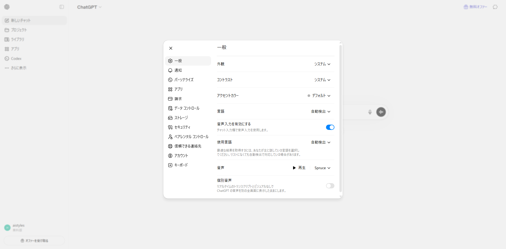Play the voice sample with 再生

point(299,168)
